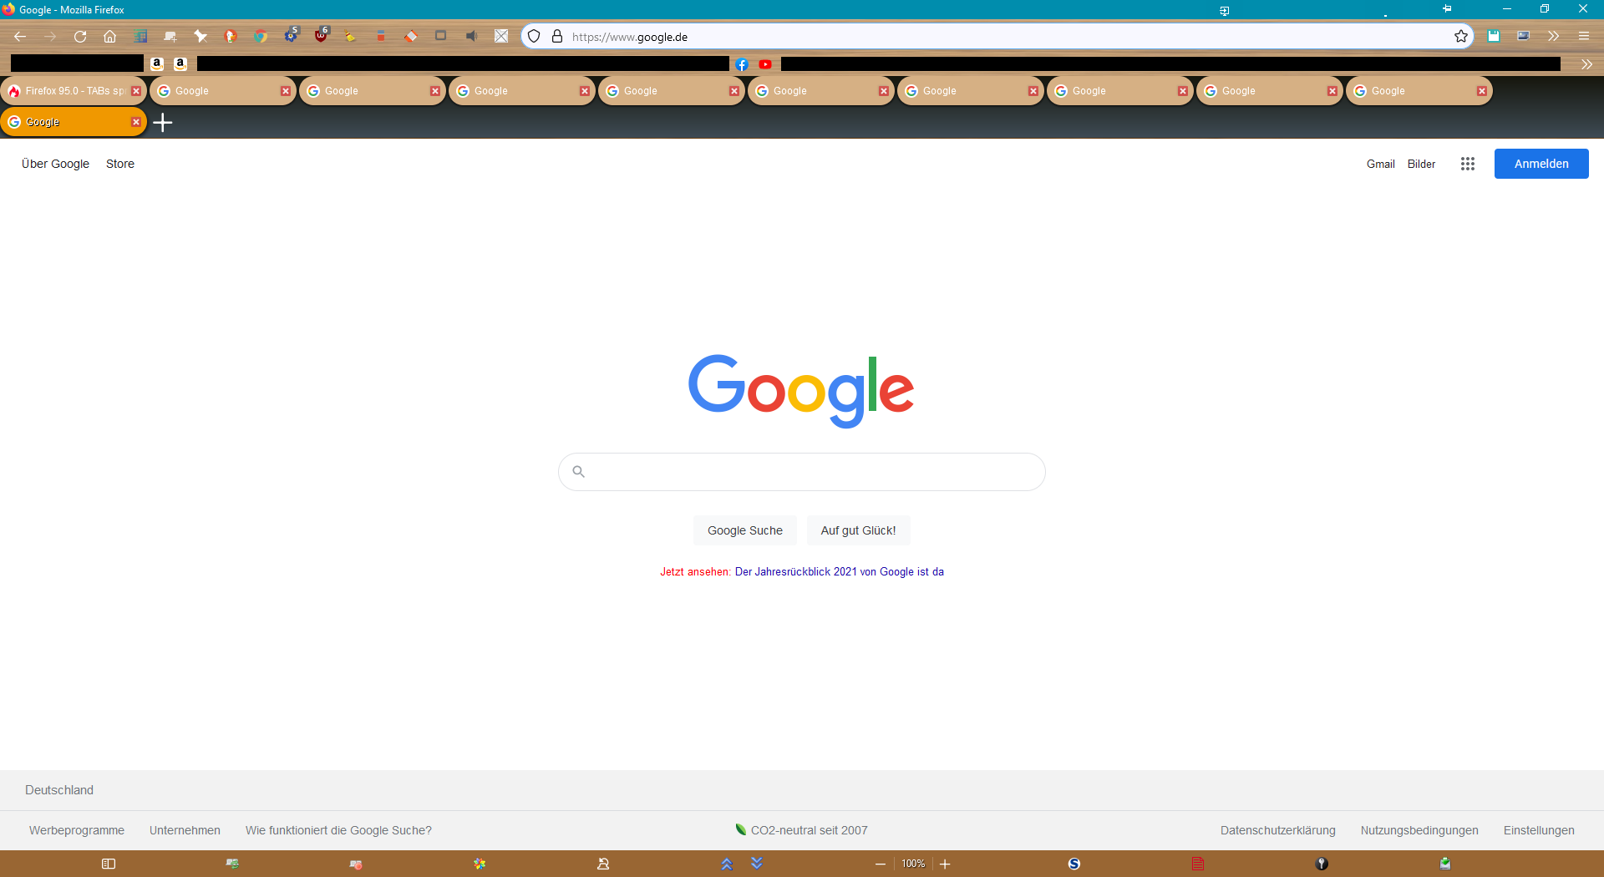Click the colorful flower status bar icon
1604x877 pixels.
[x=480, y=864]
